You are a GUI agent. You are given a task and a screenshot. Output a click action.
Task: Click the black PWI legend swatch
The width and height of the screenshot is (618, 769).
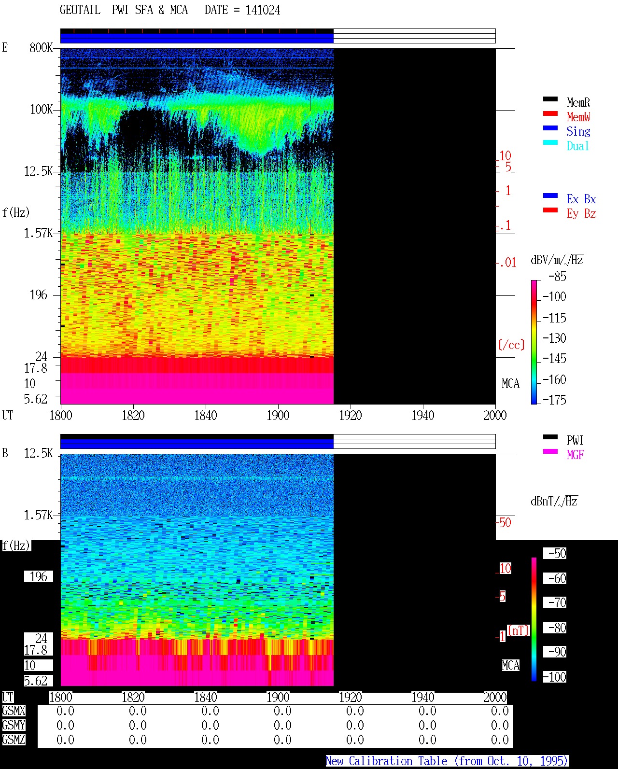coord(550,437)
